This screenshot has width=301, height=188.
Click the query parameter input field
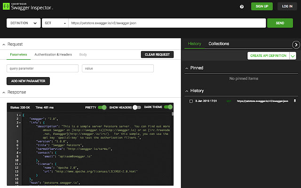coord(42,69)
